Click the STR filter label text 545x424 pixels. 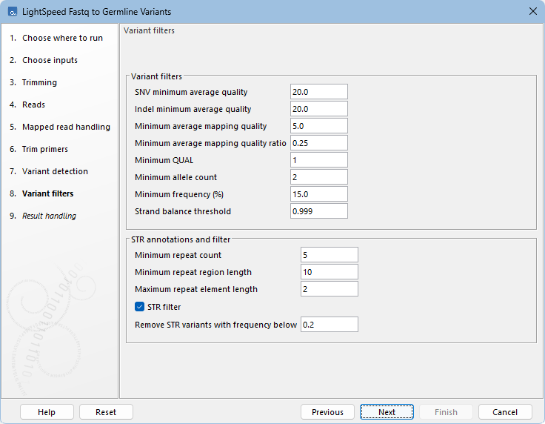(164, 307)
